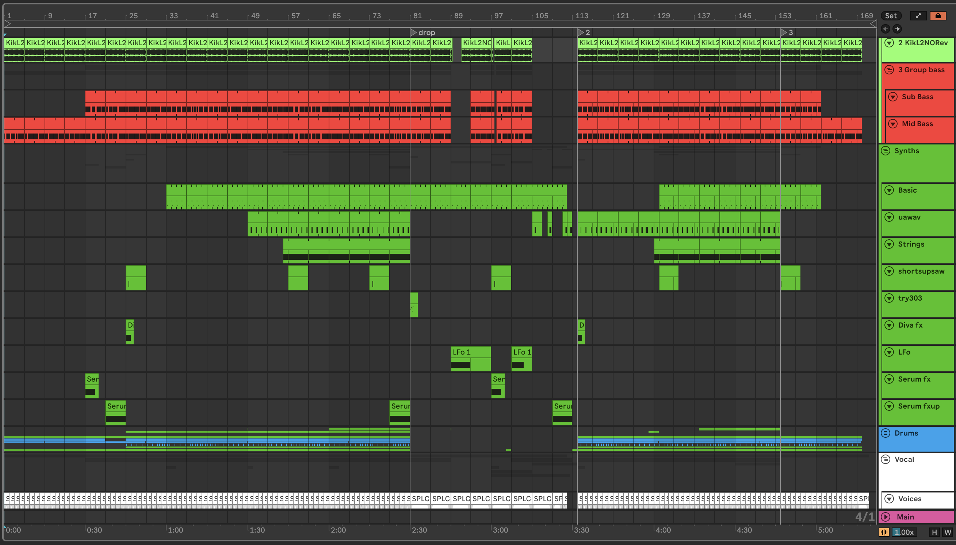Toggle the waveform view icon
This screenshot has width=956, height=545.
[884, 532]
